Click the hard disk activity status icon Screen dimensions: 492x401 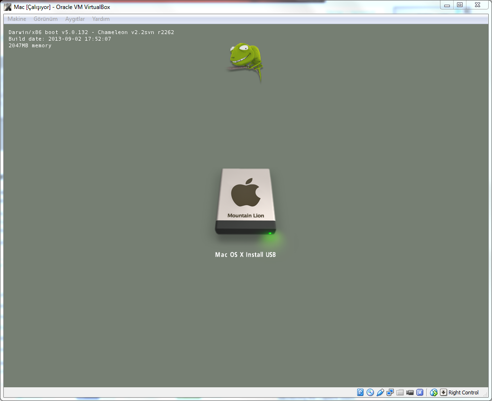pos(360,392)
